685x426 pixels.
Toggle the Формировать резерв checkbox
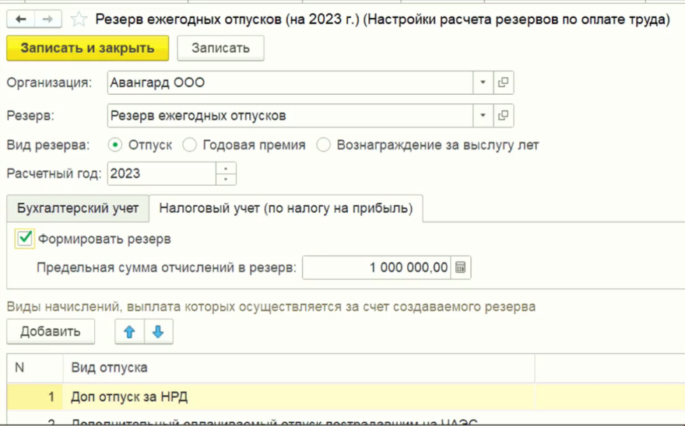tap(25, 239)
